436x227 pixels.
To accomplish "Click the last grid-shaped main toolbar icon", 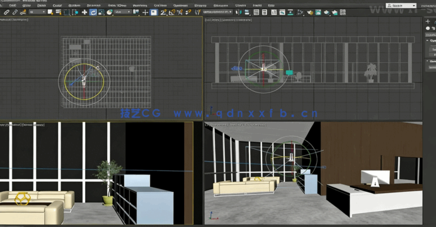I will [x=343, y=12].
